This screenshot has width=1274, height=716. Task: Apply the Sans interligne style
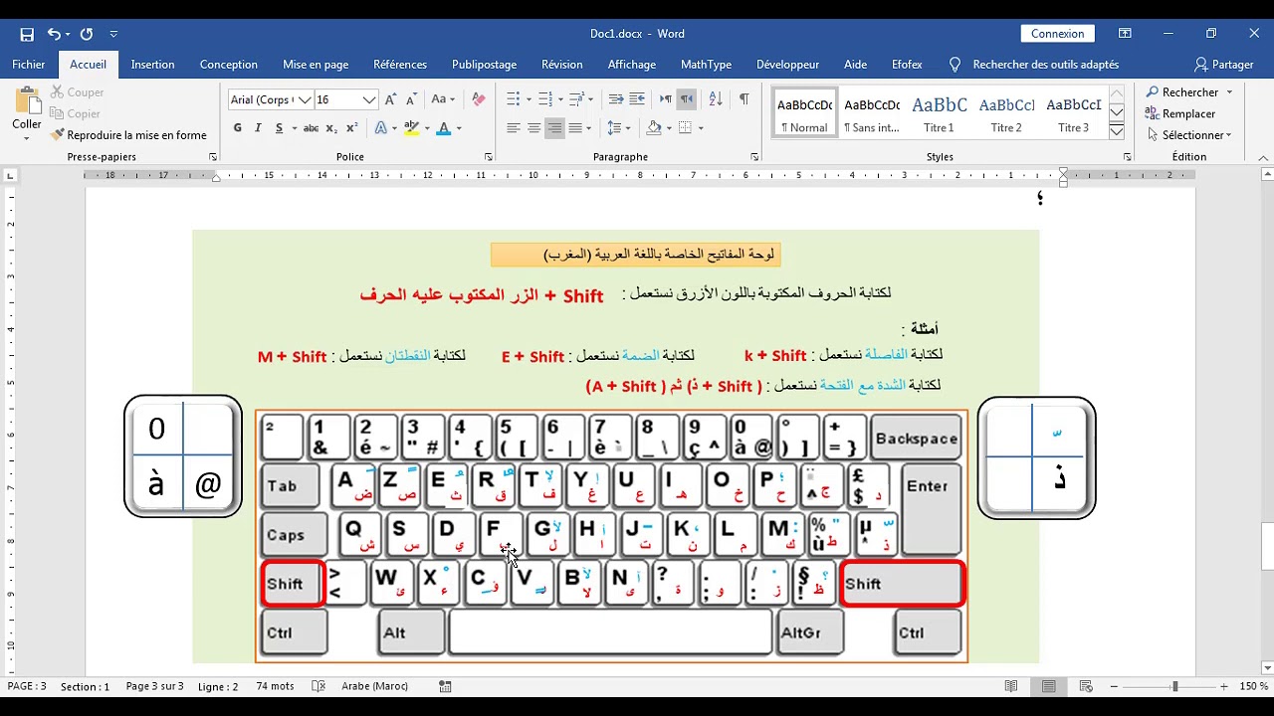pyautogui.click(x=872, y=114)
